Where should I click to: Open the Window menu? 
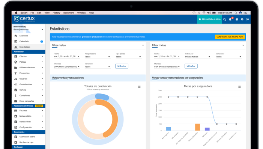click(x=81, y=13)
